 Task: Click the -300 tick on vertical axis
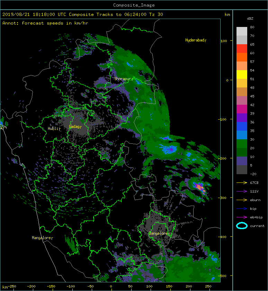point(222,198)
